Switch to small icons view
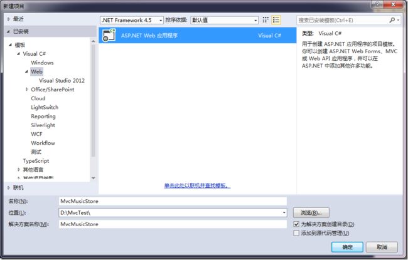The width and height of the screenshot is (408, 260). click(x=265, y=20)
